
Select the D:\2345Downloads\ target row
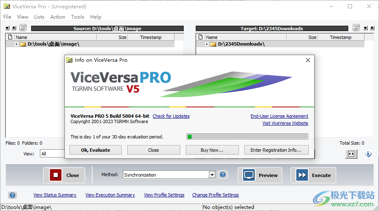tap(281, 44)
